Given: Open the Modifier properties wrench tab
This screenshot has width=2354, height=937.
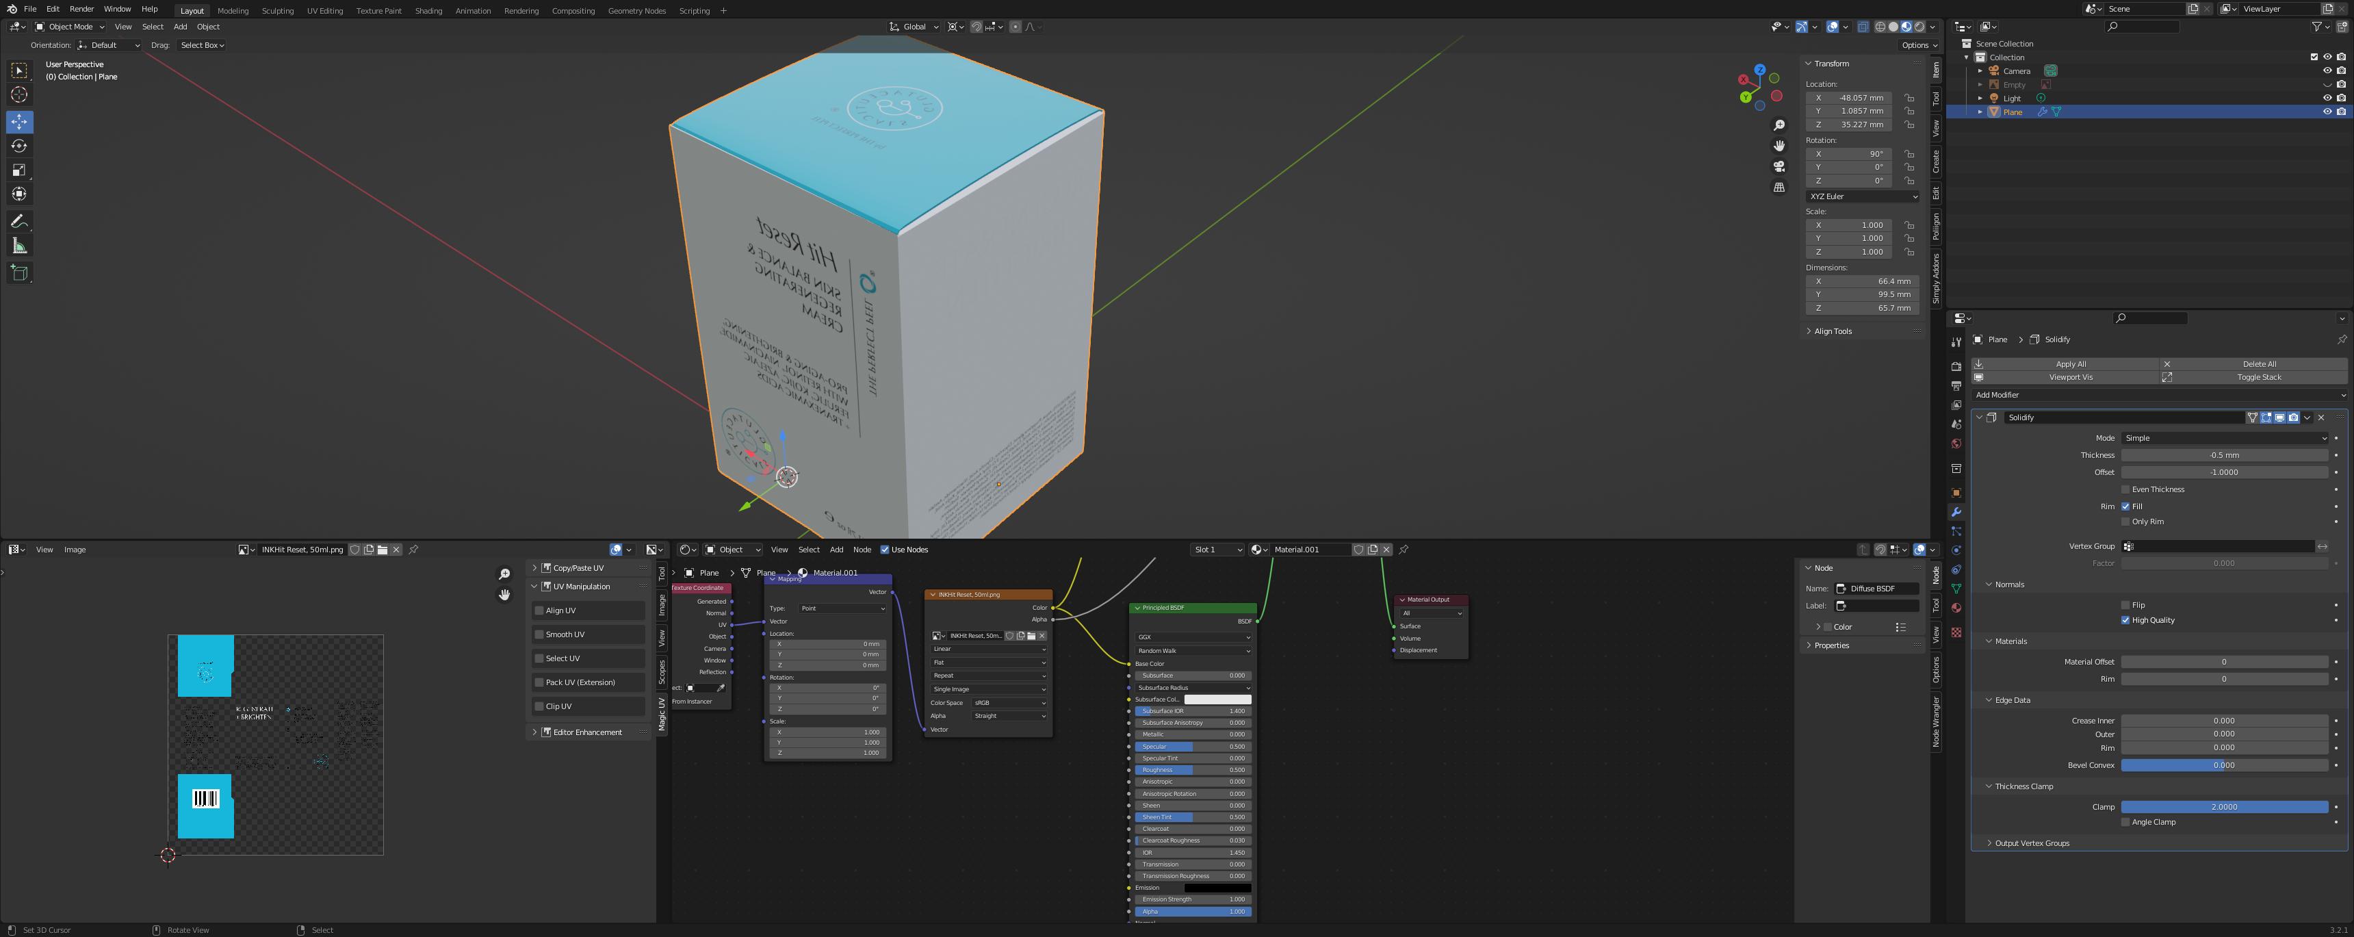Looking at the screenshot, I should coord(1956,512).
